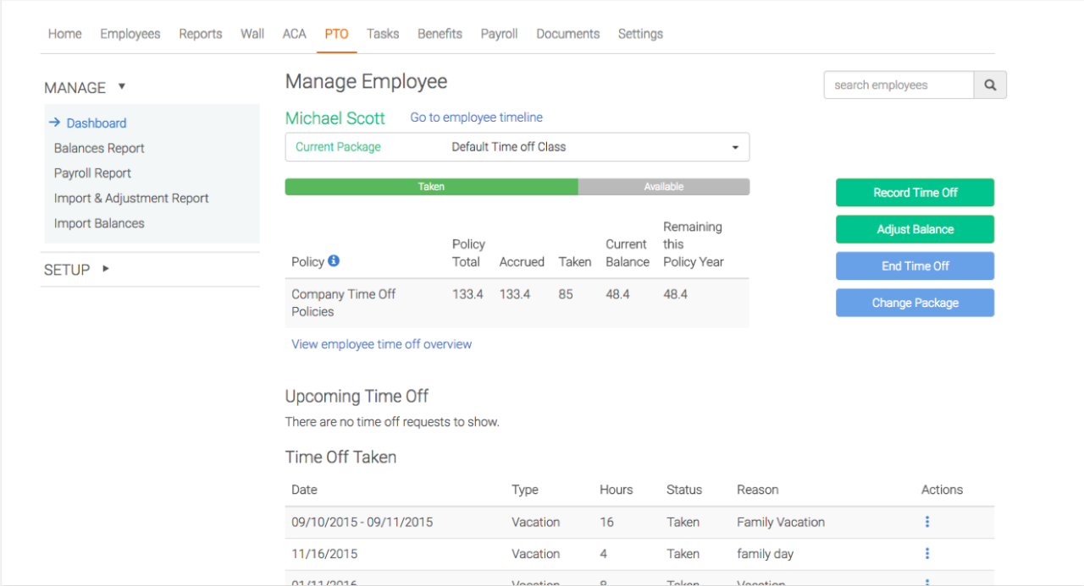This screenshot has width=1084, height=586.
Task: Click the Dashboard arrow icon
Action: pos(54,123)
